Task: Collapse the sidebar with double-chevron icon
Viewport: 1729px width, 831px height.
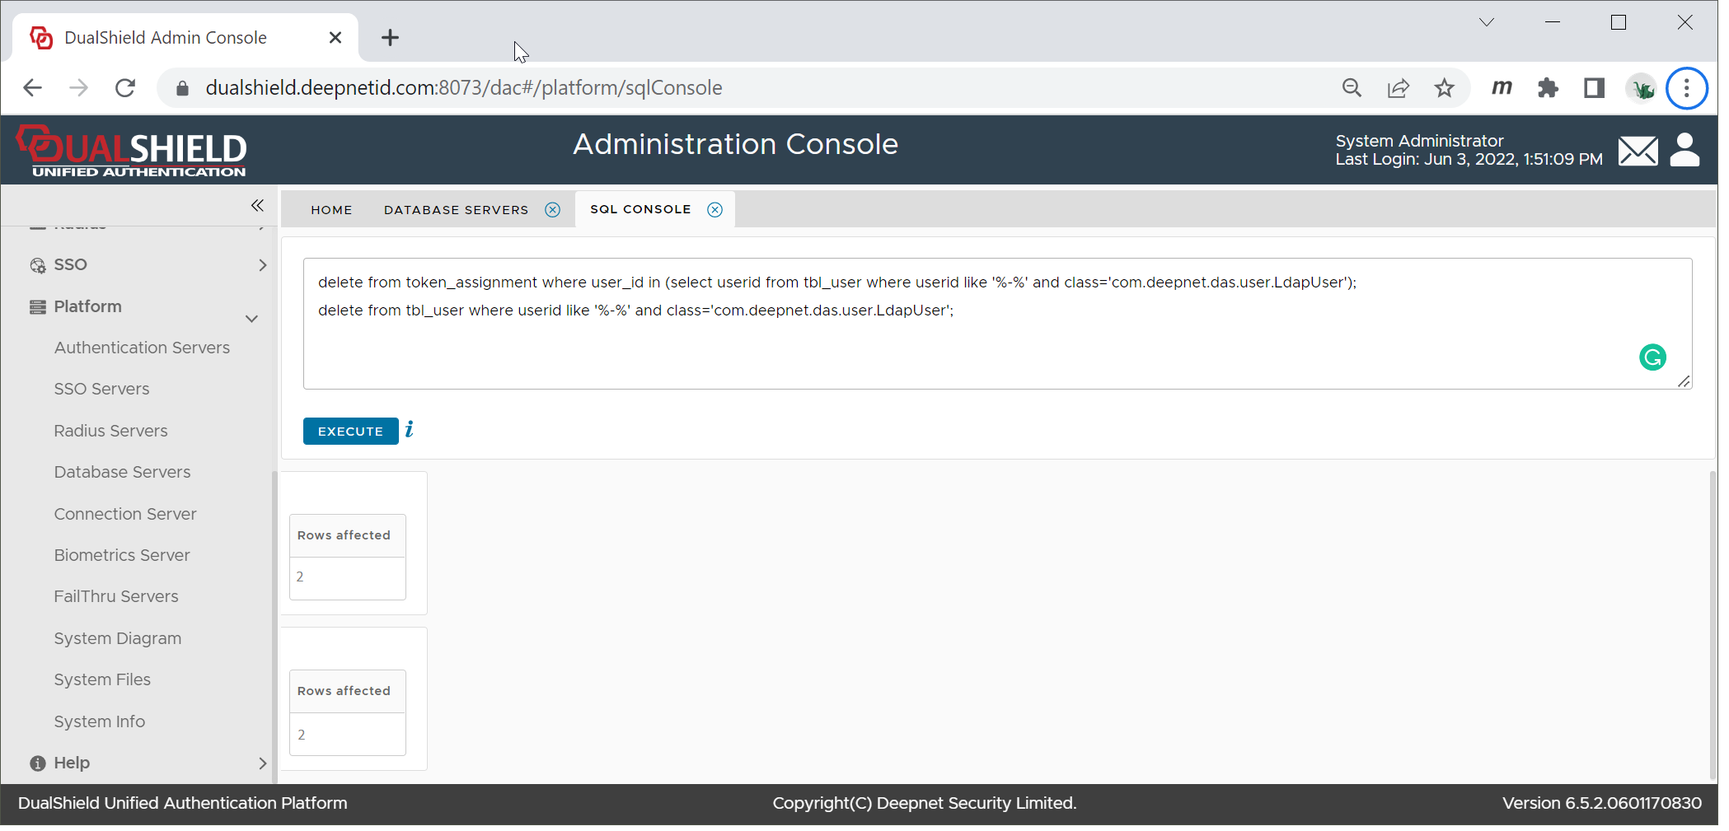Action: [x=257, y=205]
